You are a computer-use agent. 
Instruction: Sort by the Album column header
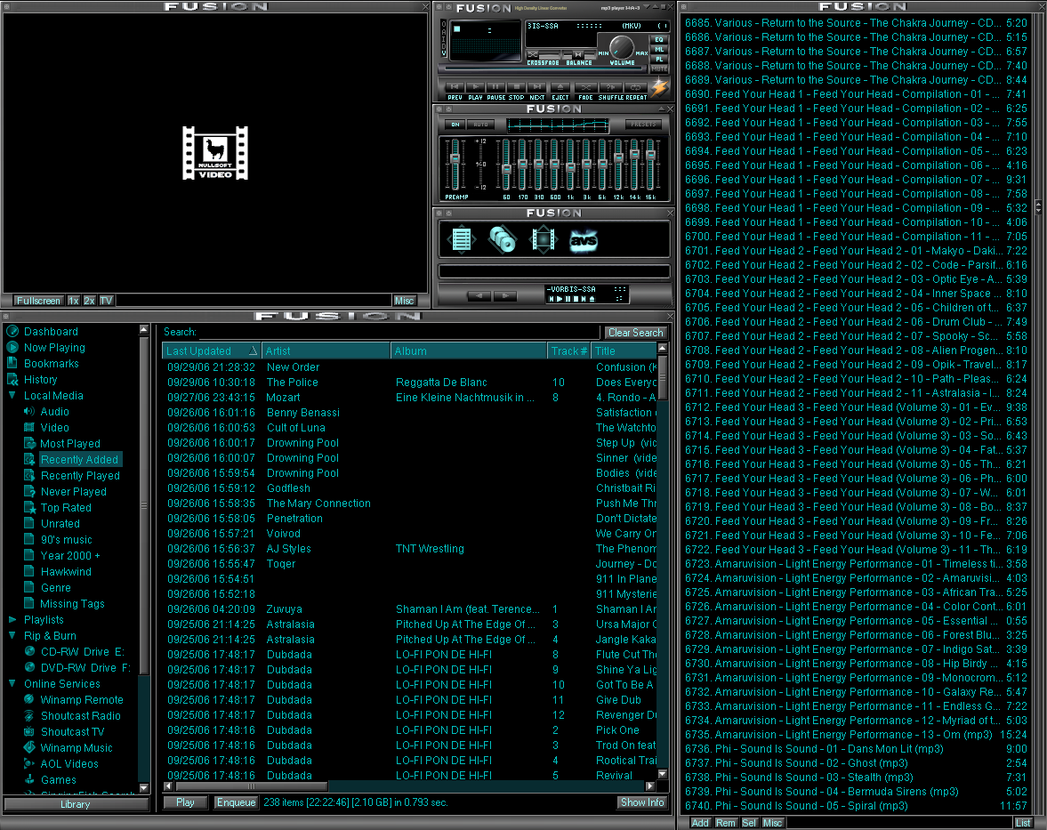point(468,351)
